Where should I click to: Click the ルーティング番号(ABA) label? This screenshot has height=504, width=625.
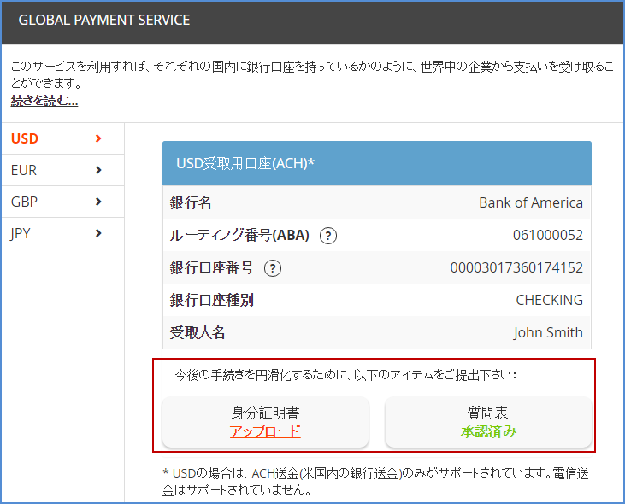coord(239,235)
